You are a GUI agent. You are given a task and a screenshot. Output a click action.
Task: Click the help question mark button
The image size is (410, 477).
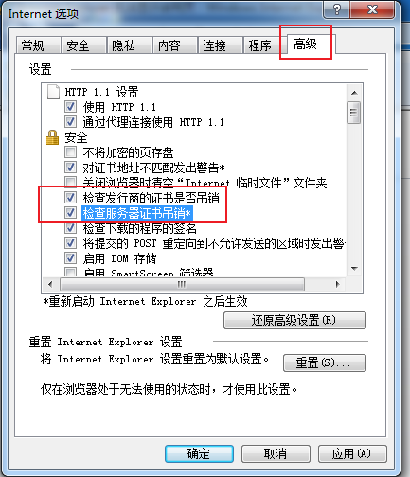(x=336, y=9)
